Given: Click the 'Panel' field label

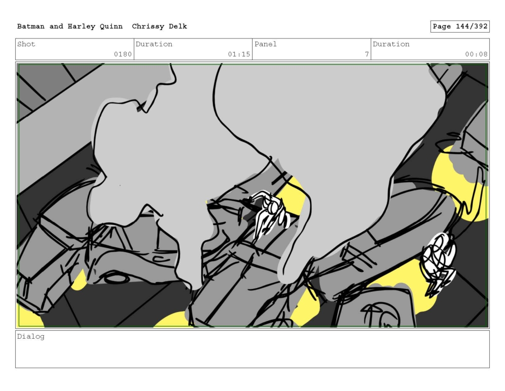Looking at the screenshot, I should [x=265, y=44].
